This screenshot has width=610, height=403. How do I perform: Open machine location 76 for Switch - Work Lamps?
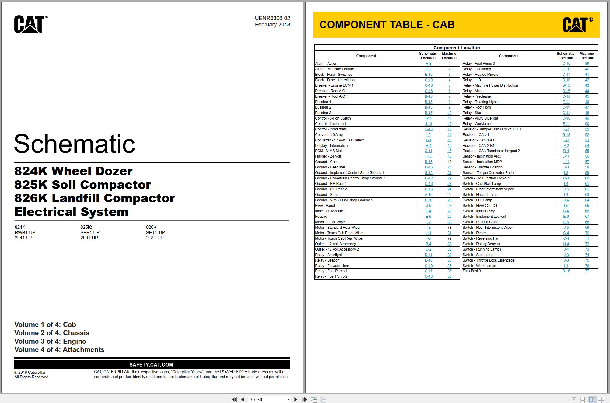(x=587, y=266)
